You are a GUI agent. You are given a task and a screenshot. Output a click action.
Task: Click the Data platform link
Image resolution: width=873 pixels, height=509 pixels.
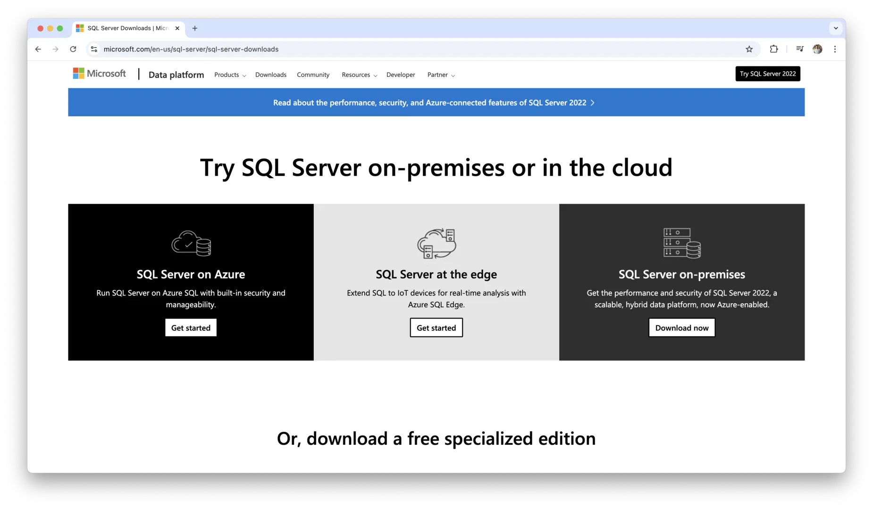176,75
